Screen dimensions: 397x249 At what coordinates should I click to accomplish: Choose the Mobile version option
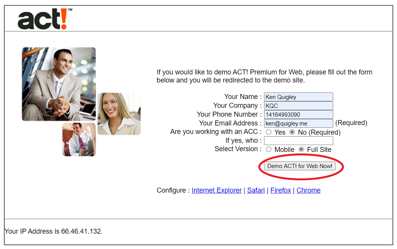pos(269,149)
